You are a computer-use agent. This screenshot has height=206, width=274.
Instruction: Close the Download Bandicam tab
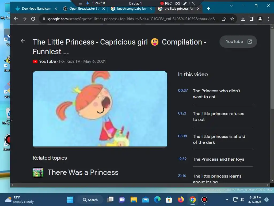tap(56, 9)
